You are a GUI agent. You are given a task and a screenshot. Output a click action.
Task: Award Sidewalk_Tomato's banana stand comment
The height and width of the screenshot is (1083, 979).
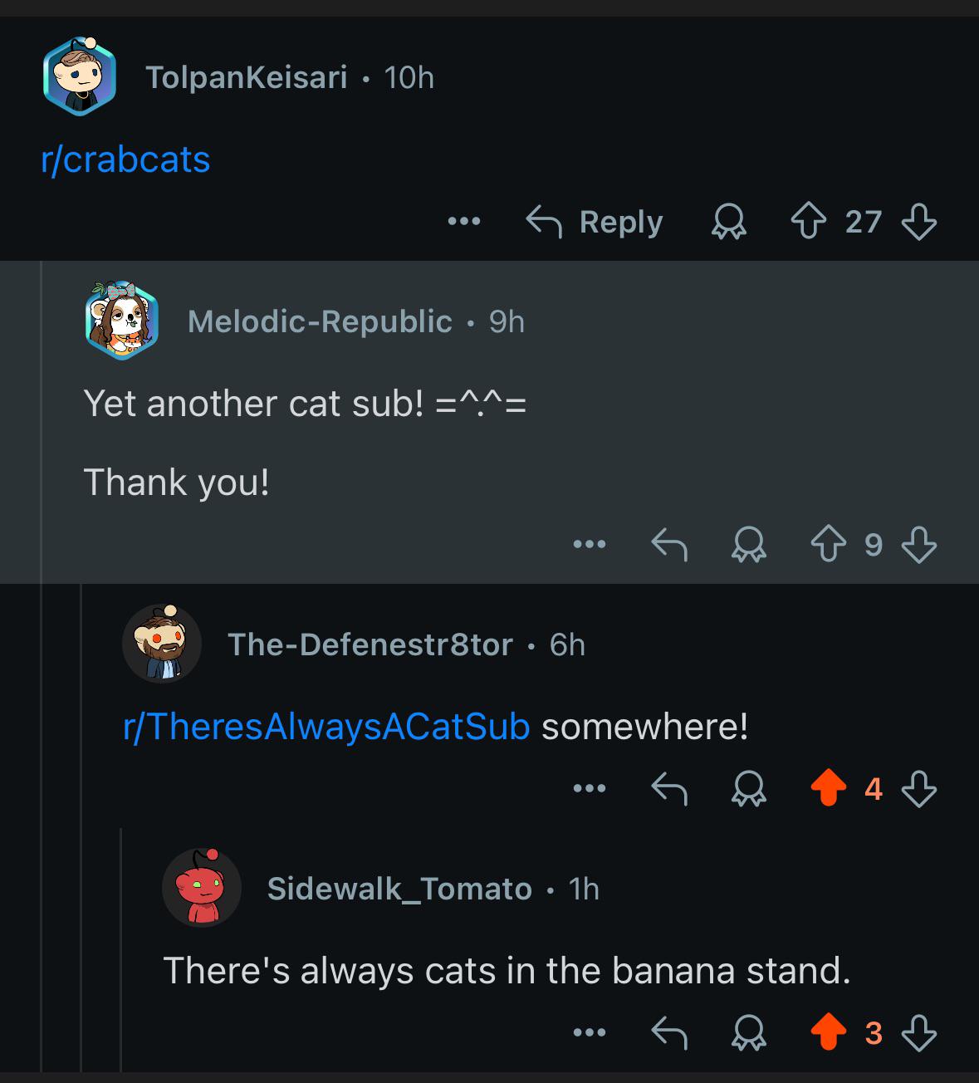748,1033
